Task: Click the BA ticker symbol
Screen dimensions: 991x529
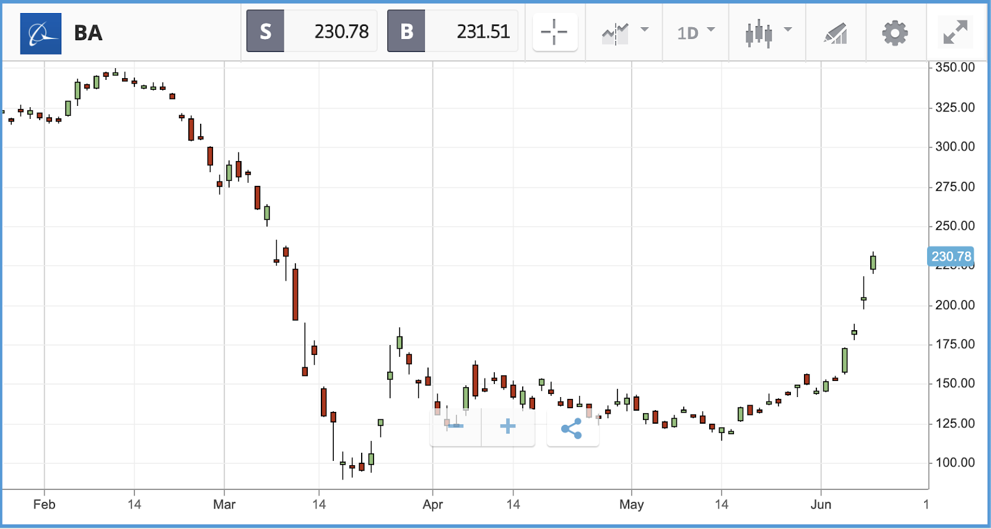Action: (88, 33)
